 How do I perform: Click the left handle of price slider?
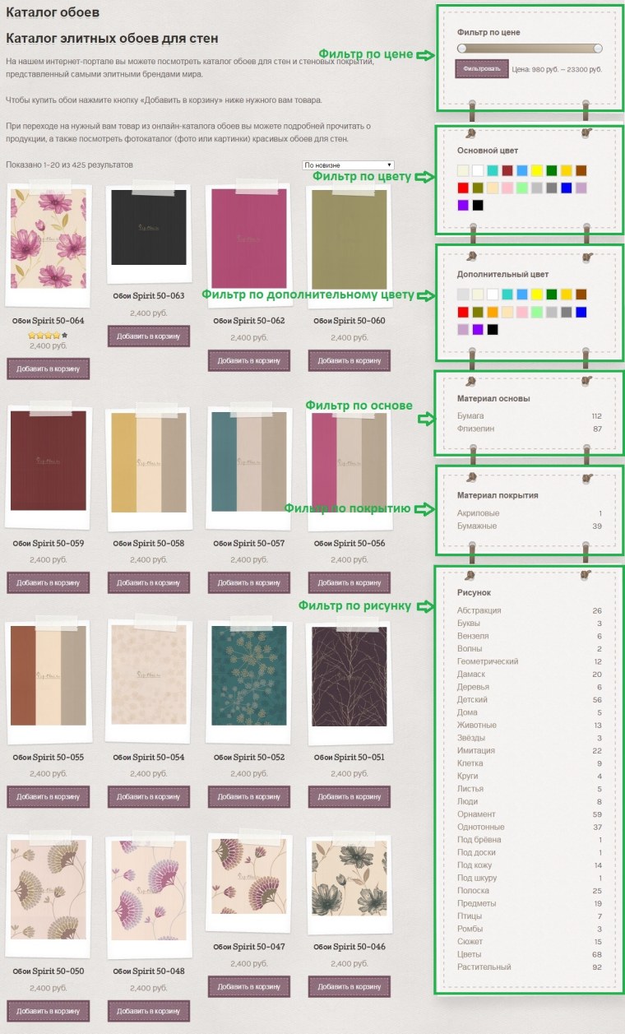coord(461,49)
